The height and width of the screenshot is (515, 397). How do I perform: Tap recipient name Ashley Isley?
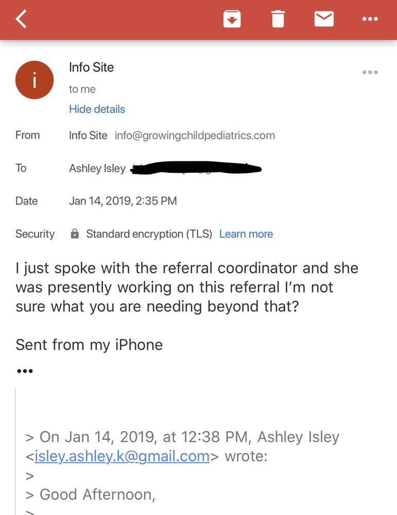[97, 168]
